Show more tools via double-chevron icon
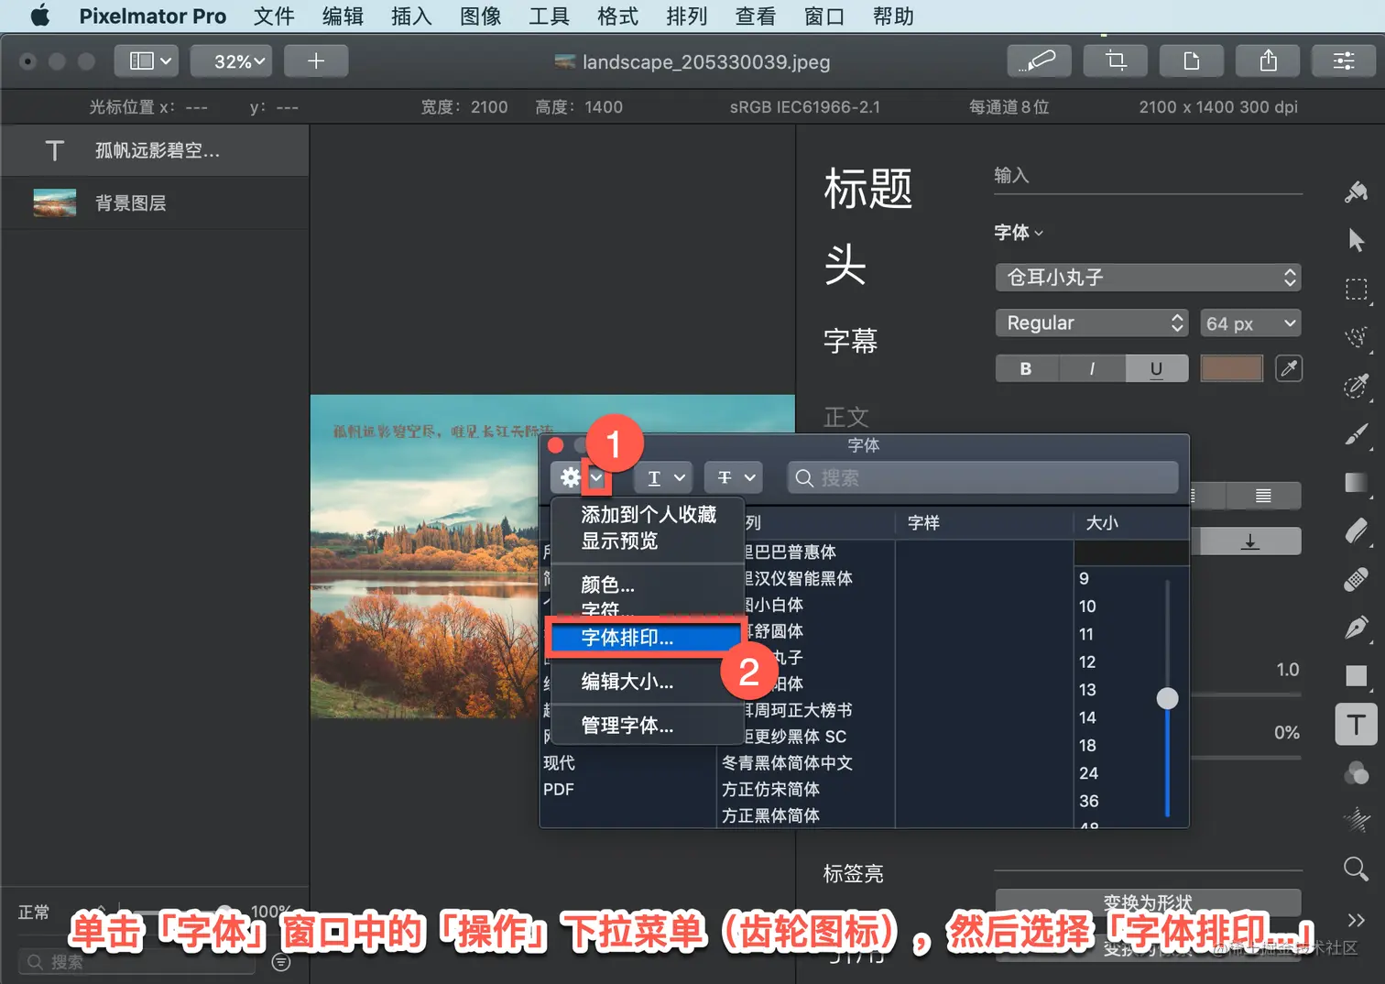Screen dimensions: 1385x984 1357,919
